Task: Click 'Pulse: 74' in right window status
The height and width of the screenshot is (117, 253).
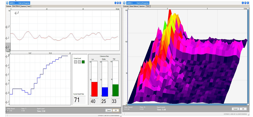Action: (142, 107)
